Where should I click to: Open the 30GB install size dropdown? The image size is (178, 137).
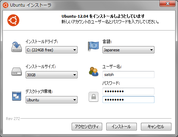point(52,75)
